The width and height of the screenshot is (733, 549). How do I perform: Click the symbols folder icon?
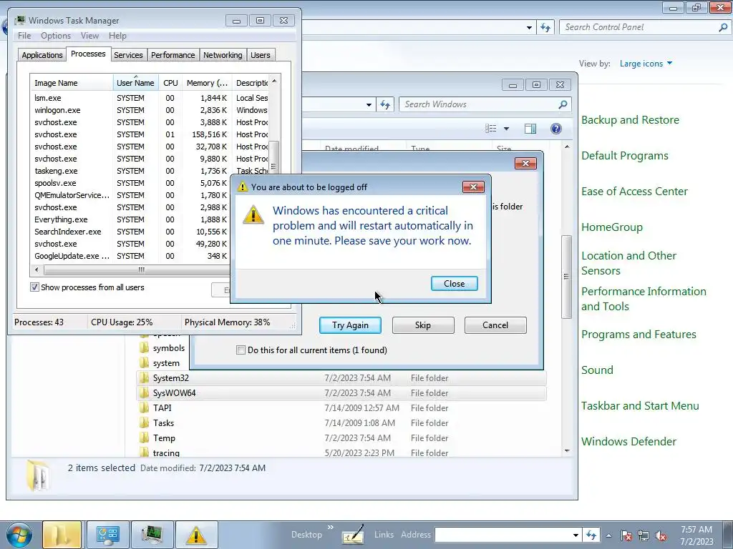145,348
